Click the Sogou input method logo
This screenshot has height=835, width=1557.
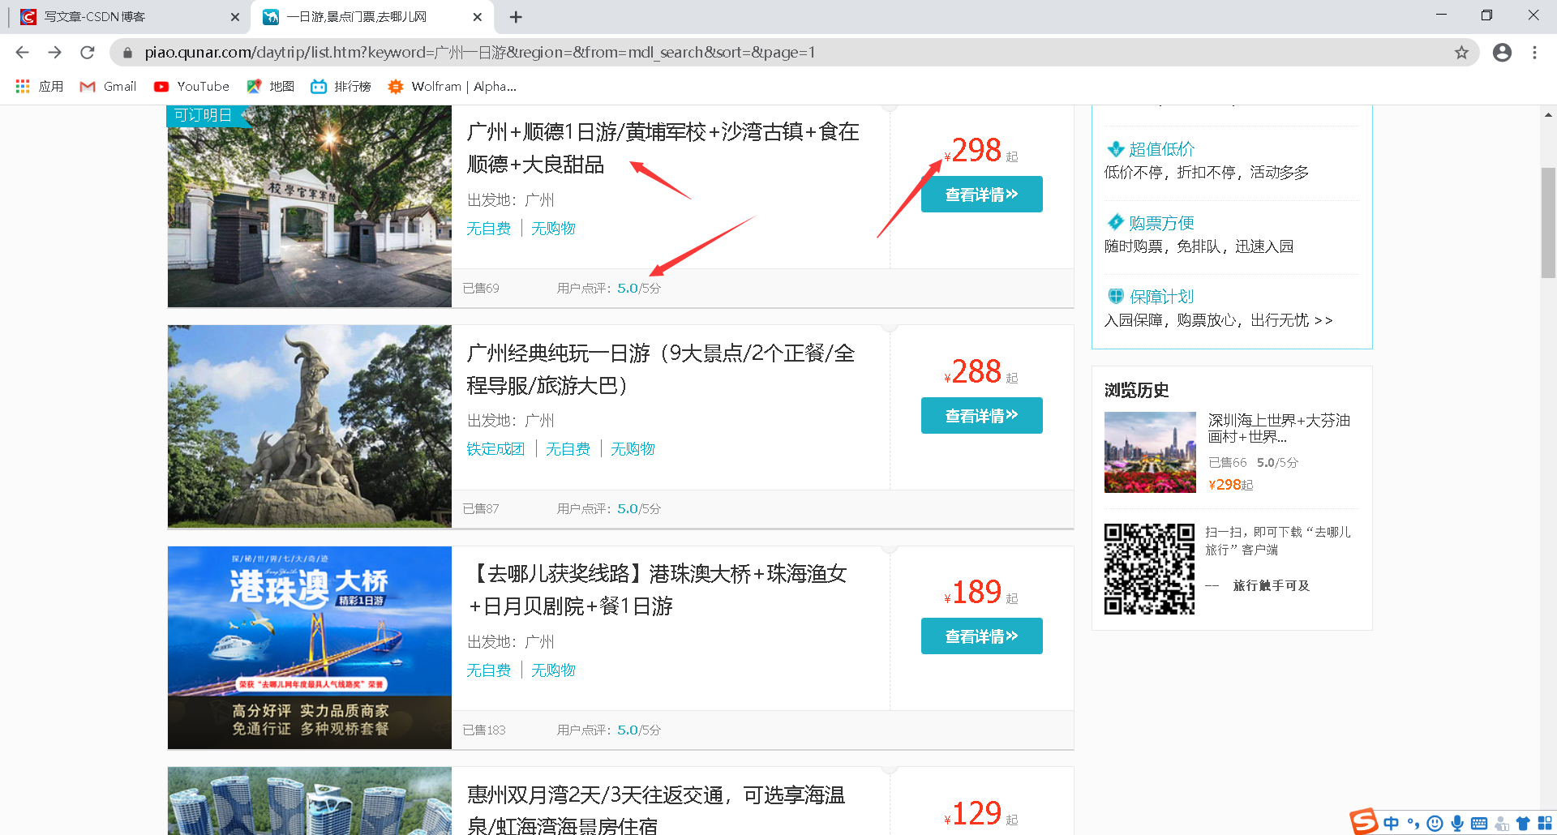coord(1364,822)
